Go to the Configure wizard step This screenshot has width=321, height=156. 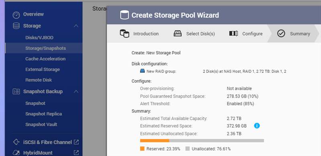click(246, 34)
